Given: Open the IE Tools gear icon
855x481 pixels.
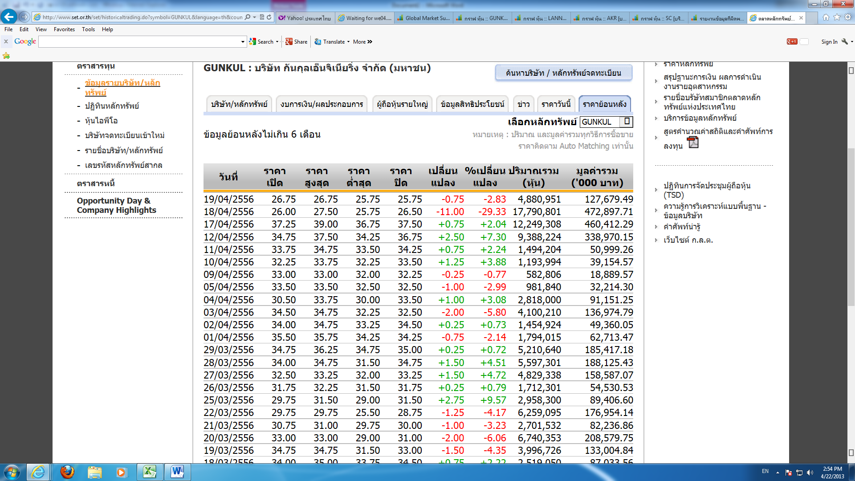Looking at the screenshot, I should pyautogui.click(x=848, y=17).
